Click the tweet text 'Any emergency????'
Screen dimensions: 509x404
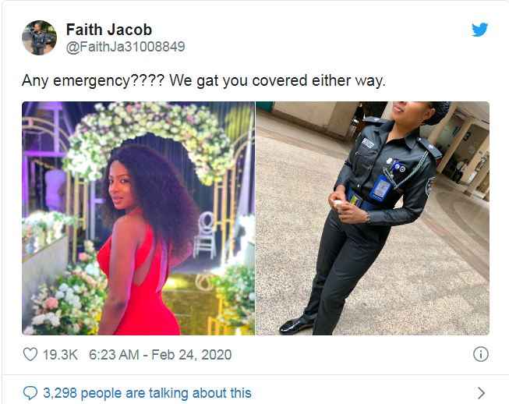(93, 80)
